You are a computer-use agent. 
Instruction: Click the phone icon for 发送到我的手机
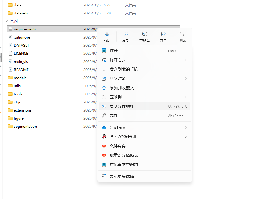[104, 69]
